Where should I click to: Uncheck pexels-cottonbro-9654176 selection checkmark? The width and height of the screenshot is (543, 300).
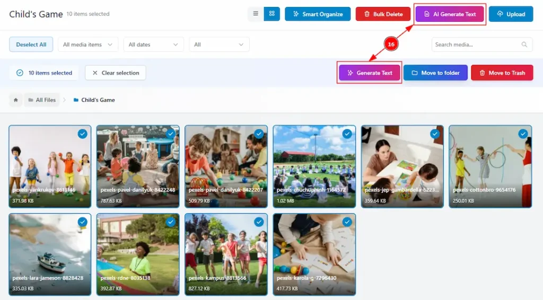[523, 134]
